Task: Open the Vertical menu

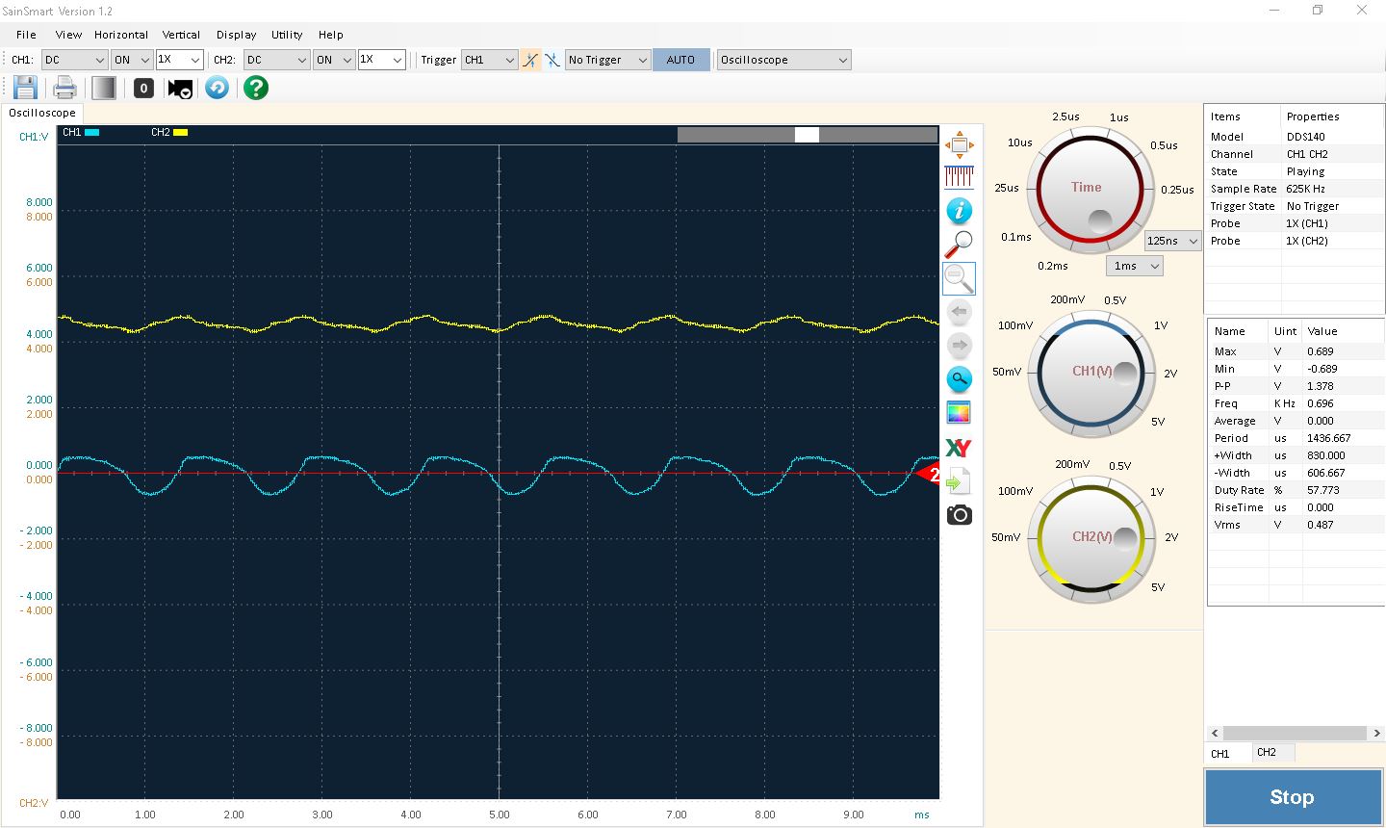Action: point(181,35)
